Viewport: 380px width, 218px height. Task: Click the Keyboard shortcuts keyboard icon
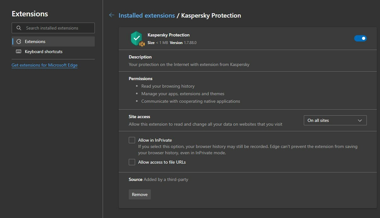(19, 52)
